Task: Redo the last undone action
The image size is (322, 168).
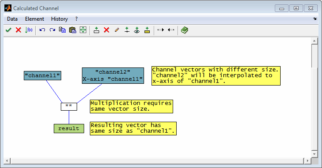Action: tap(52, 30)
